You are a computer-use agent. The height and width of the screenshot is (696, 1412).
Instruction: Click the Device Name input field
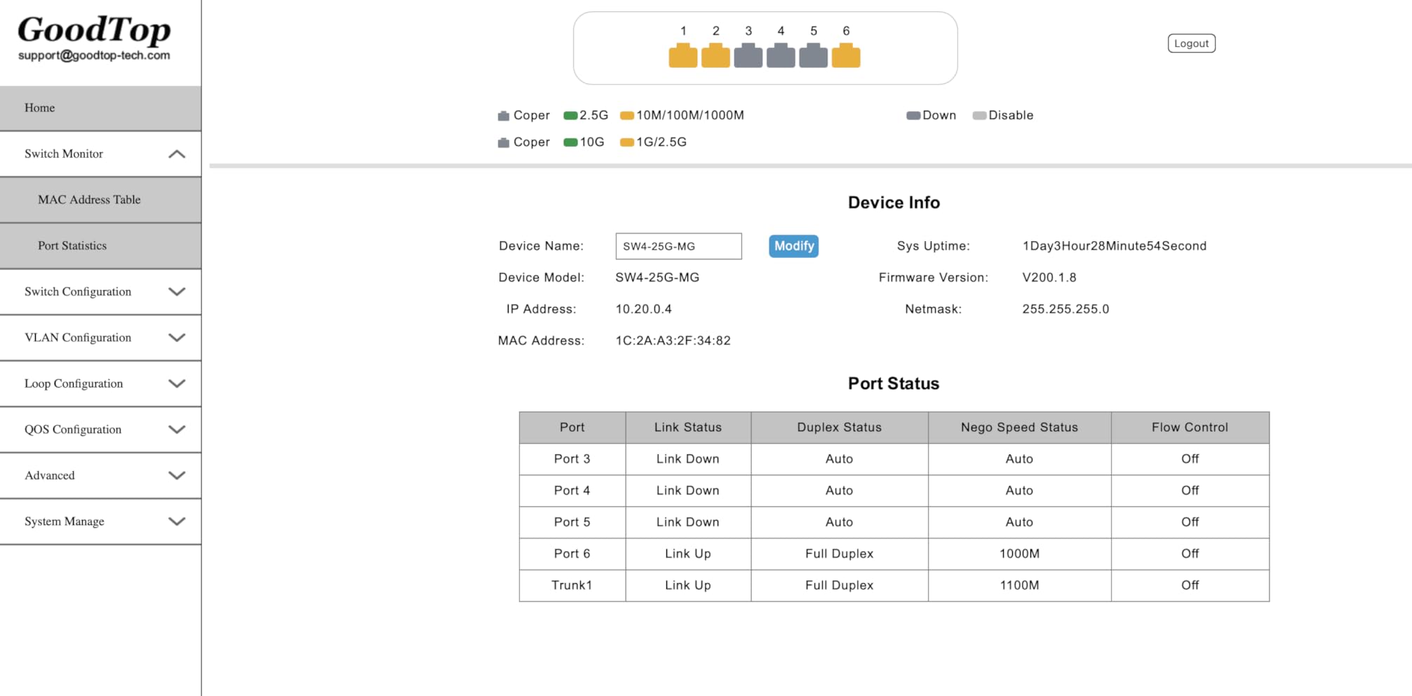[678, 246]
